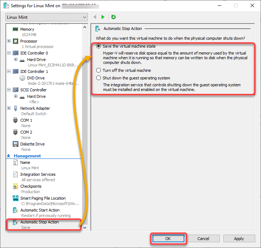The height and width of the screenshot is (248, 261).
Task: Minimize the settings window
Action: [x=219, y=6]
